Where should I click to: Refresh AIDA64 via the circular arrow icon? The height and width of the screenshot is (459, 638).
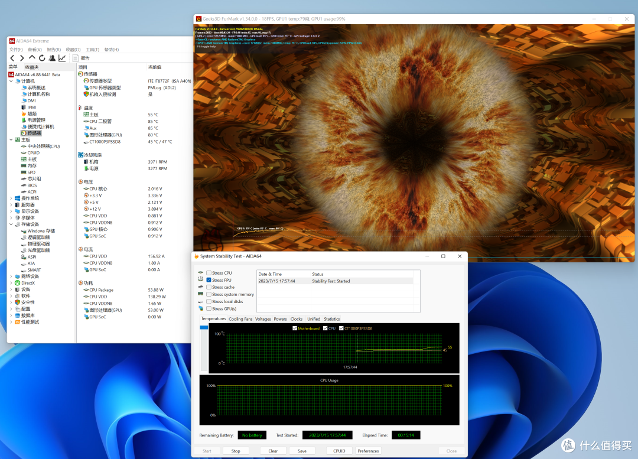tap(42, 58)
